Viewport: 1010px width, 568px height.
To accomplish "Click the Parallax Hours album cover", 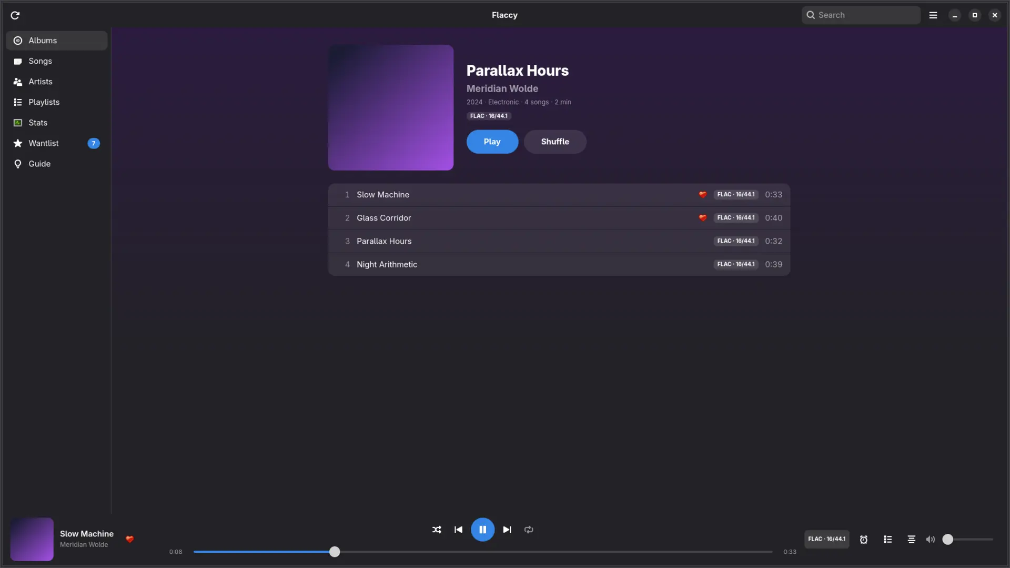I will (391, 107).
